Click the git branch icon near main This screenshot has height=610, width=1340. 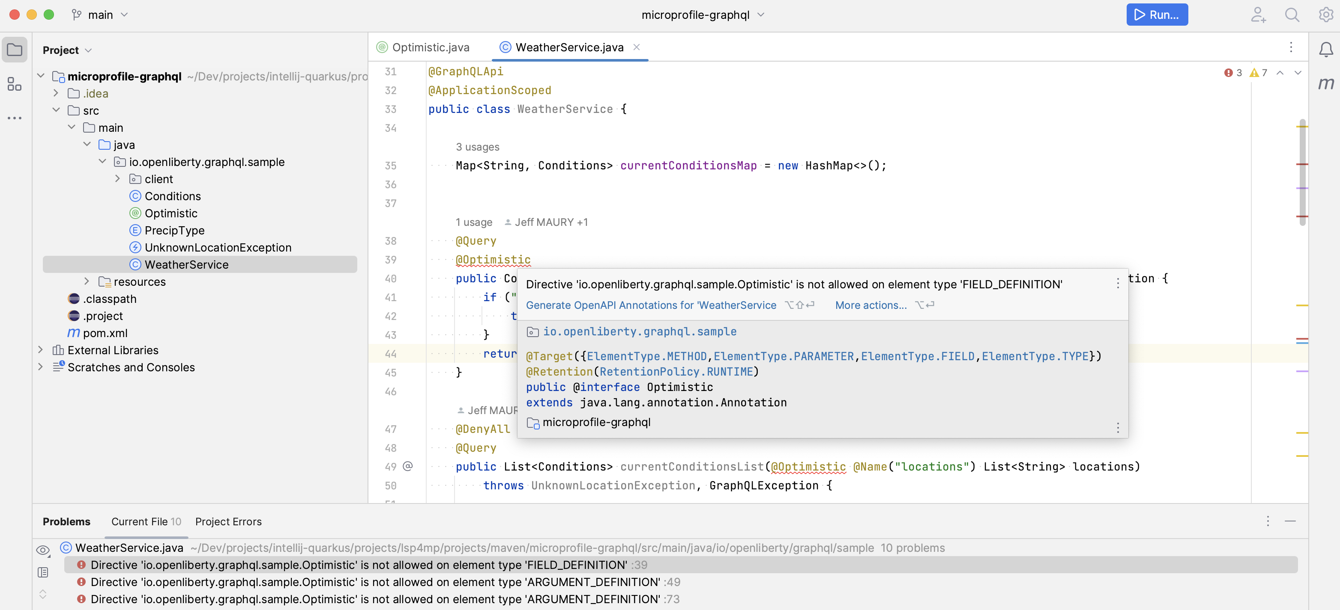(x=76, y=15)
